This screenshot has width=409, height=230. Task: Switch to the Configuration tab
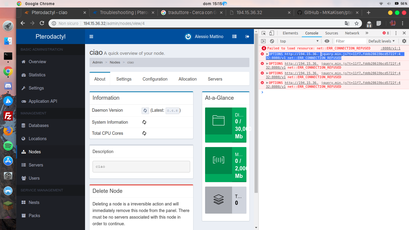tap(155, 79)
